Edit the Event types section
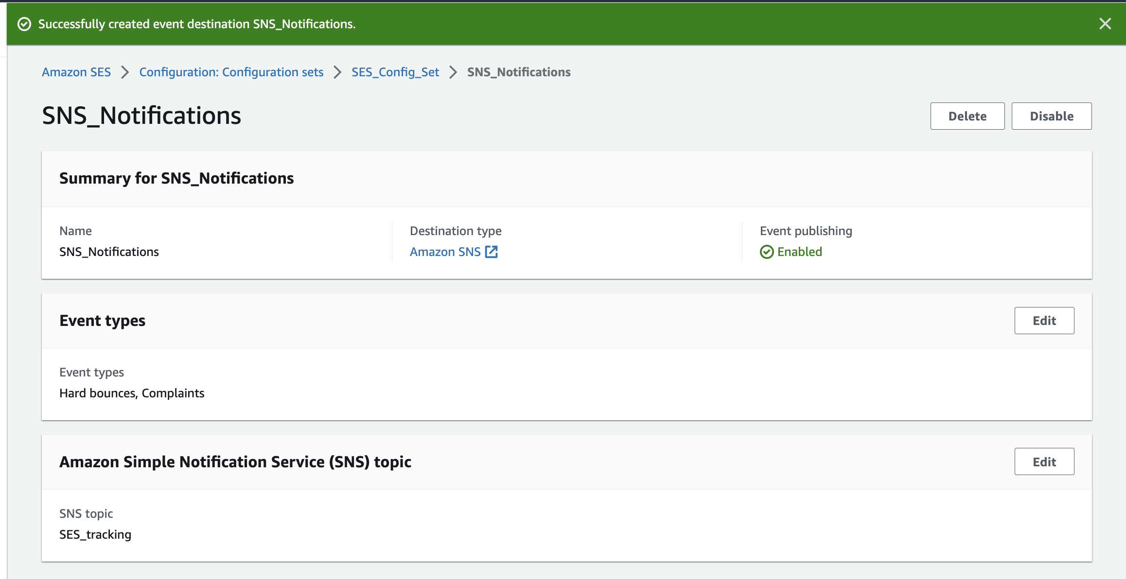Image resolution: width=1126 pixels, height=579 pixels. click(1044, 321)
